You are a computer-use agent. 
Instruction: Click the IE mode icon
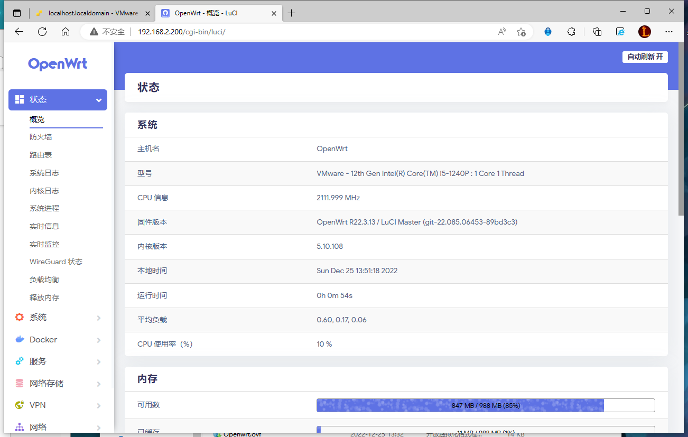point(621,32)
